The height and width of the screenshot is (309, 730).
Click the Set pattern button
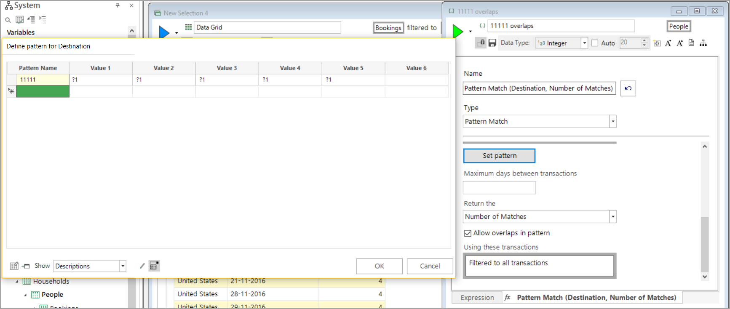[x=500, y=156]
